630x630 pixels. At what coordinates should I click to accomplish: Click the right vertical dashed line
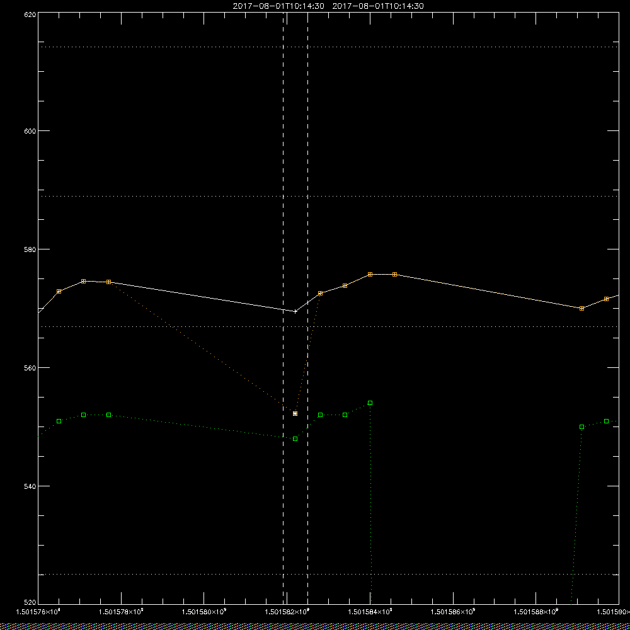point(308,307)
